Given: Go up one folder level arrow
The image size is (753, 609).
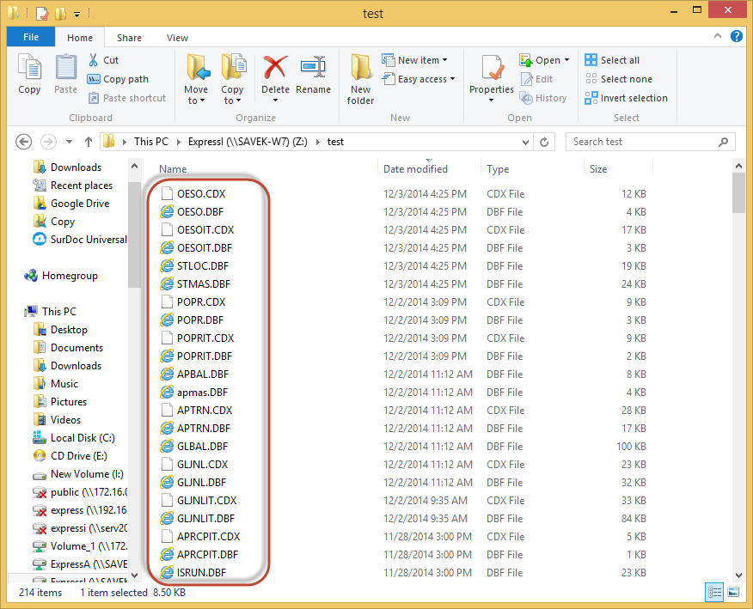Looking at the screenshot, I should (x=88, y=142).
